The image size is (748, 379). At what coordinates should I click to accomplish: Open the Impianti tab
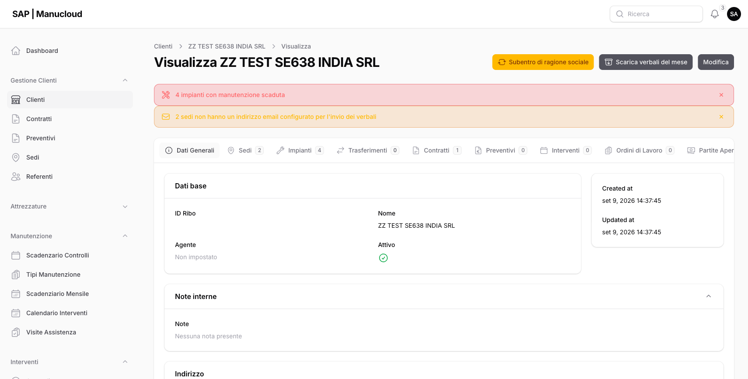click(300, 150)
